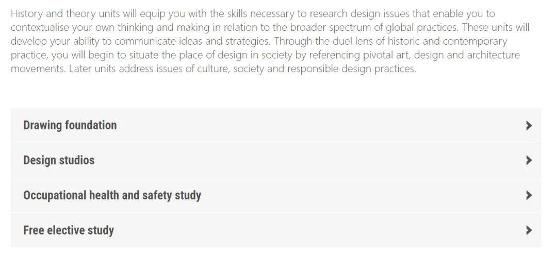
Task: Click the 'Drawing foundation' heading text
Action: (70, 126)
